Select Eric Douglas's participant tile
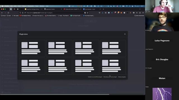 [x=162, y=59]
